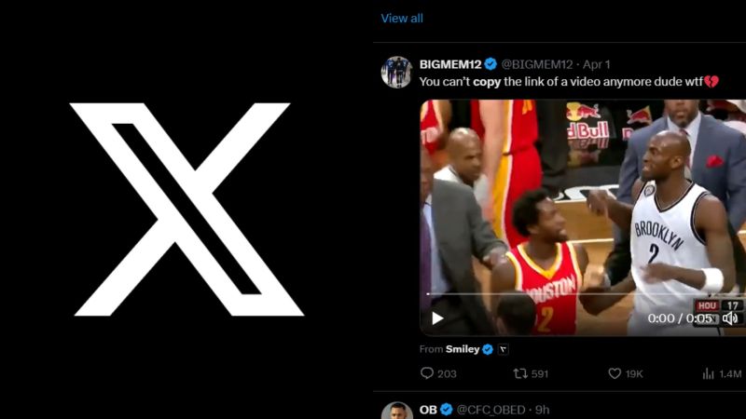
Task: Open the Smiley source account link
Action: (x=463, y=349)
